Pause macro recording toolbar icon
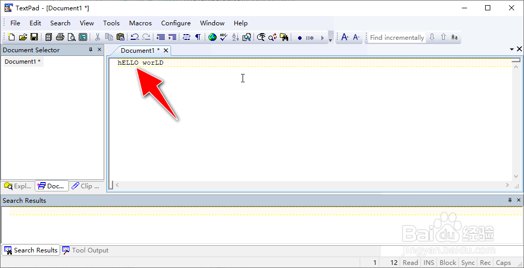The height and width of the screenshot is (268, 524). (310, 38)
